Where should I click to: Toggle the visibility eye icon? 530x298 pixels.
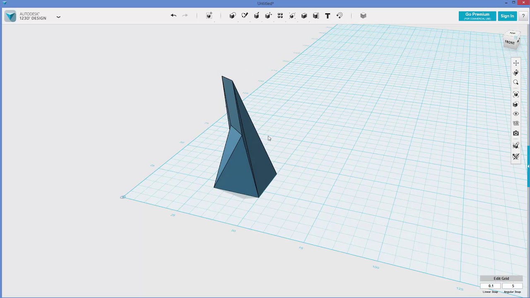(x=516, y=114)
